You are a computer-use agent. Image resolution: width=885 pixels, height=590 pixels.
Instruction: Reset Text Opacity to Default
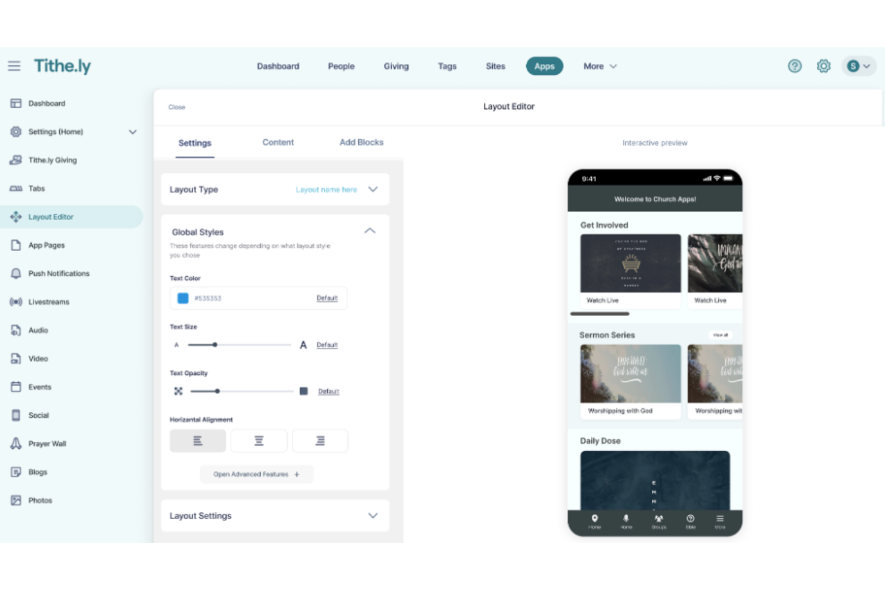(328, 392)
